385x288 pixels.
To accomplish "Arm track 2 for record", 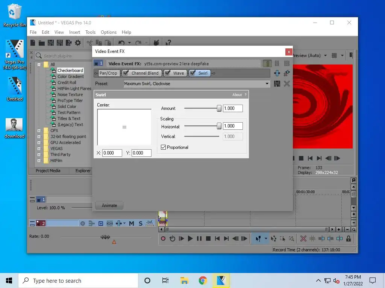I will click(x=83, y=223).
